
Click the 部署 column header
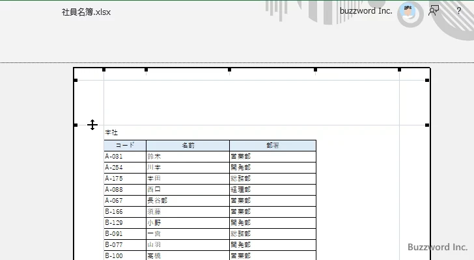[x=273, y=146]
